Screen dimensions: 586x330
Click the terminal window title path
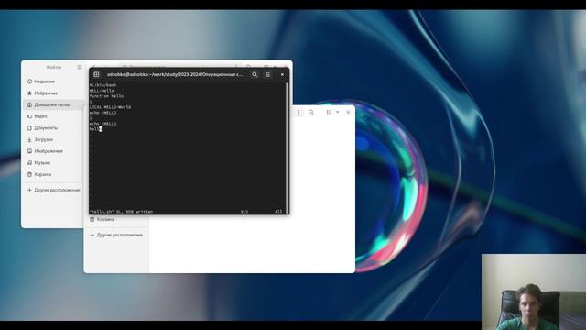click(x=175, y=74)
